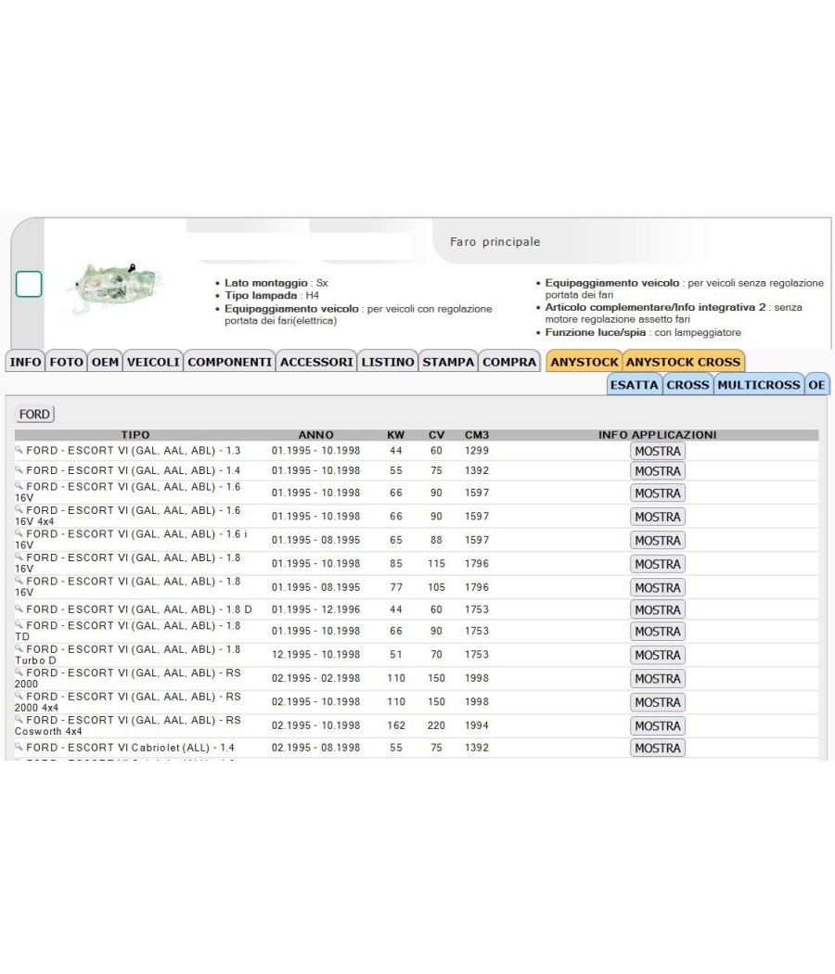Open the COMPRA tab
The image size is (835, 974).
[x=509, y=362]
